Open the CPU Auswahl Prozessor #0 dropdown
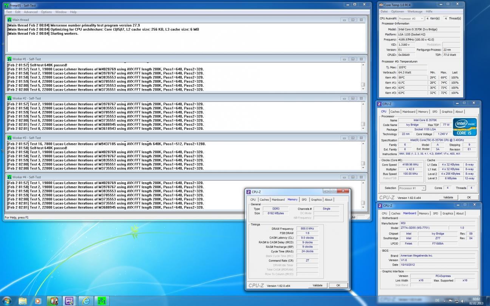 (411, 18)
